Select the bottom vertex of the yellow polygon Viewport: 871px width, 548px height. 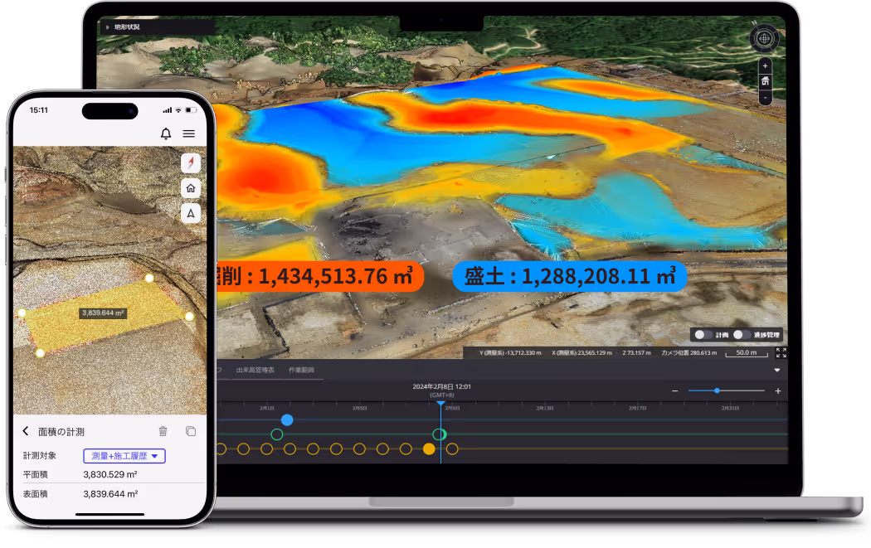pos(40,352)
